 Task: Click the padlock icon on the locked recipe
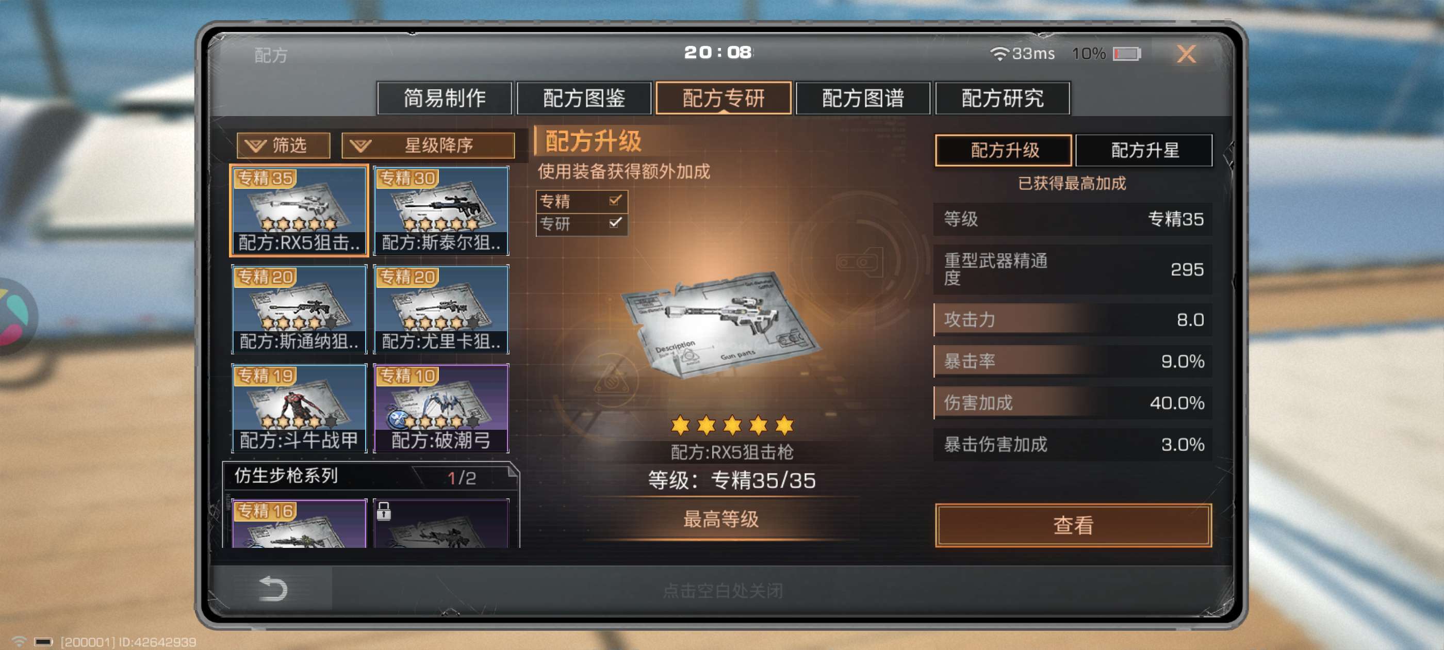[x=384, y=511]
